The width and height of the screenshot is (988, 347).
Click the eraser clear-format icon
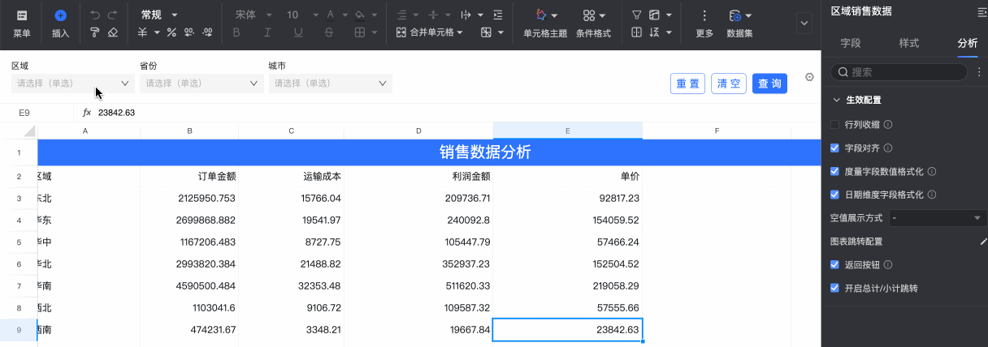(x=113, y=32)
